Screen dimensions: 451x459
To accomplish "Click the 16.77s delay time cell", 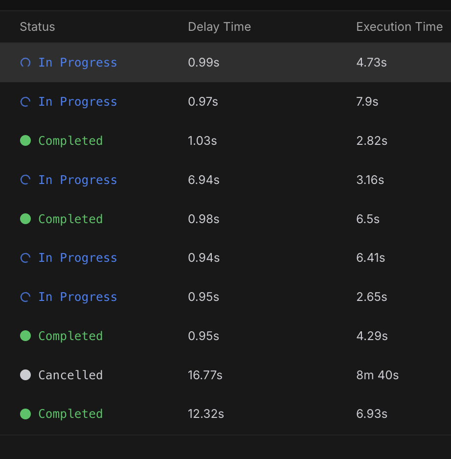I will [x=205, y=375].
